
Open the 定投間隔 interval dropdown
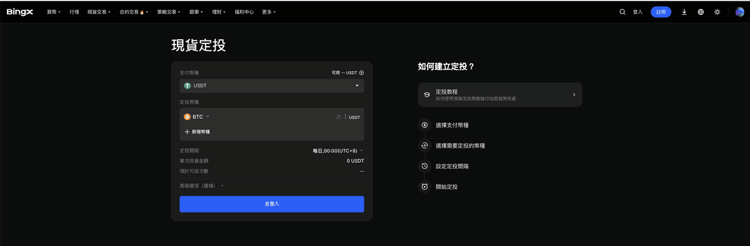coord(337,151)
